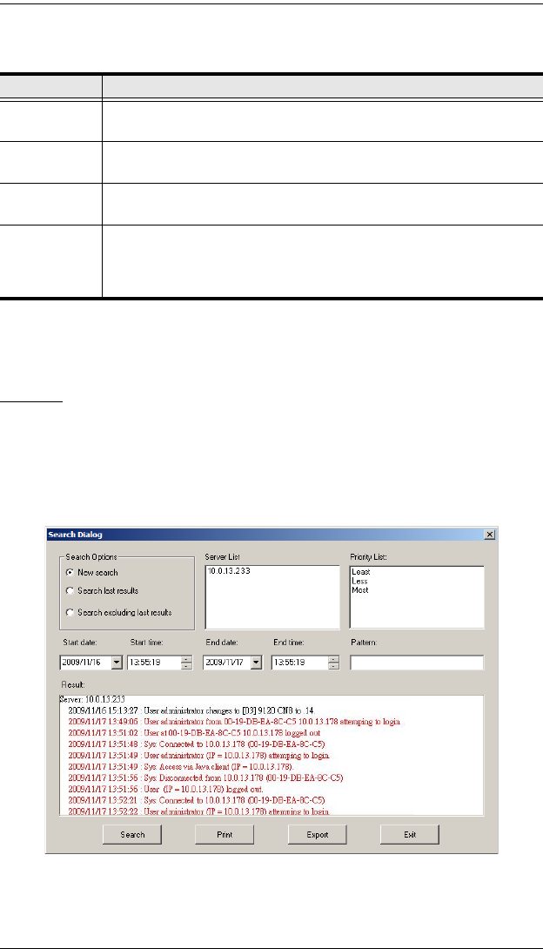
Task: Click the 2009/11/16 15:13:27 log entry
Action: [191, 710]
